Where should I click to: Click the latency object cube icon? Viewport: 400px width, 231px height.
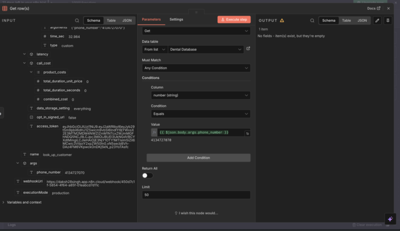click(31, 54)
